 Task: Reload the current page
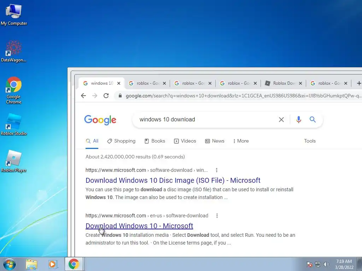pos(106,96)
